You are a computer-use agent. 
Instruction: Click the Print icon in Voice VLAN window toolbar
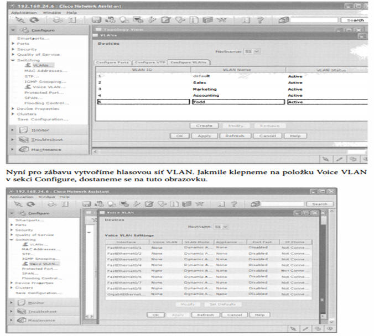[x=52, y=204]
